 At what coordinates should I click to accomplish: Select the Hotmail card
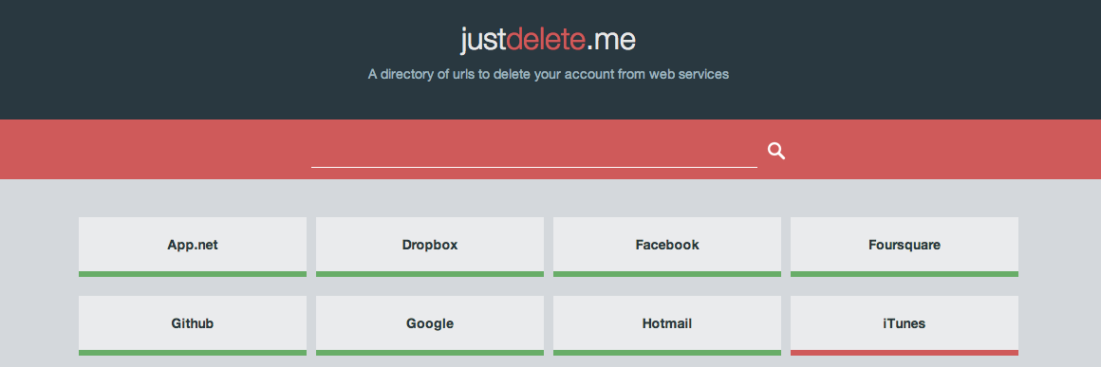(x=667, y=323)
